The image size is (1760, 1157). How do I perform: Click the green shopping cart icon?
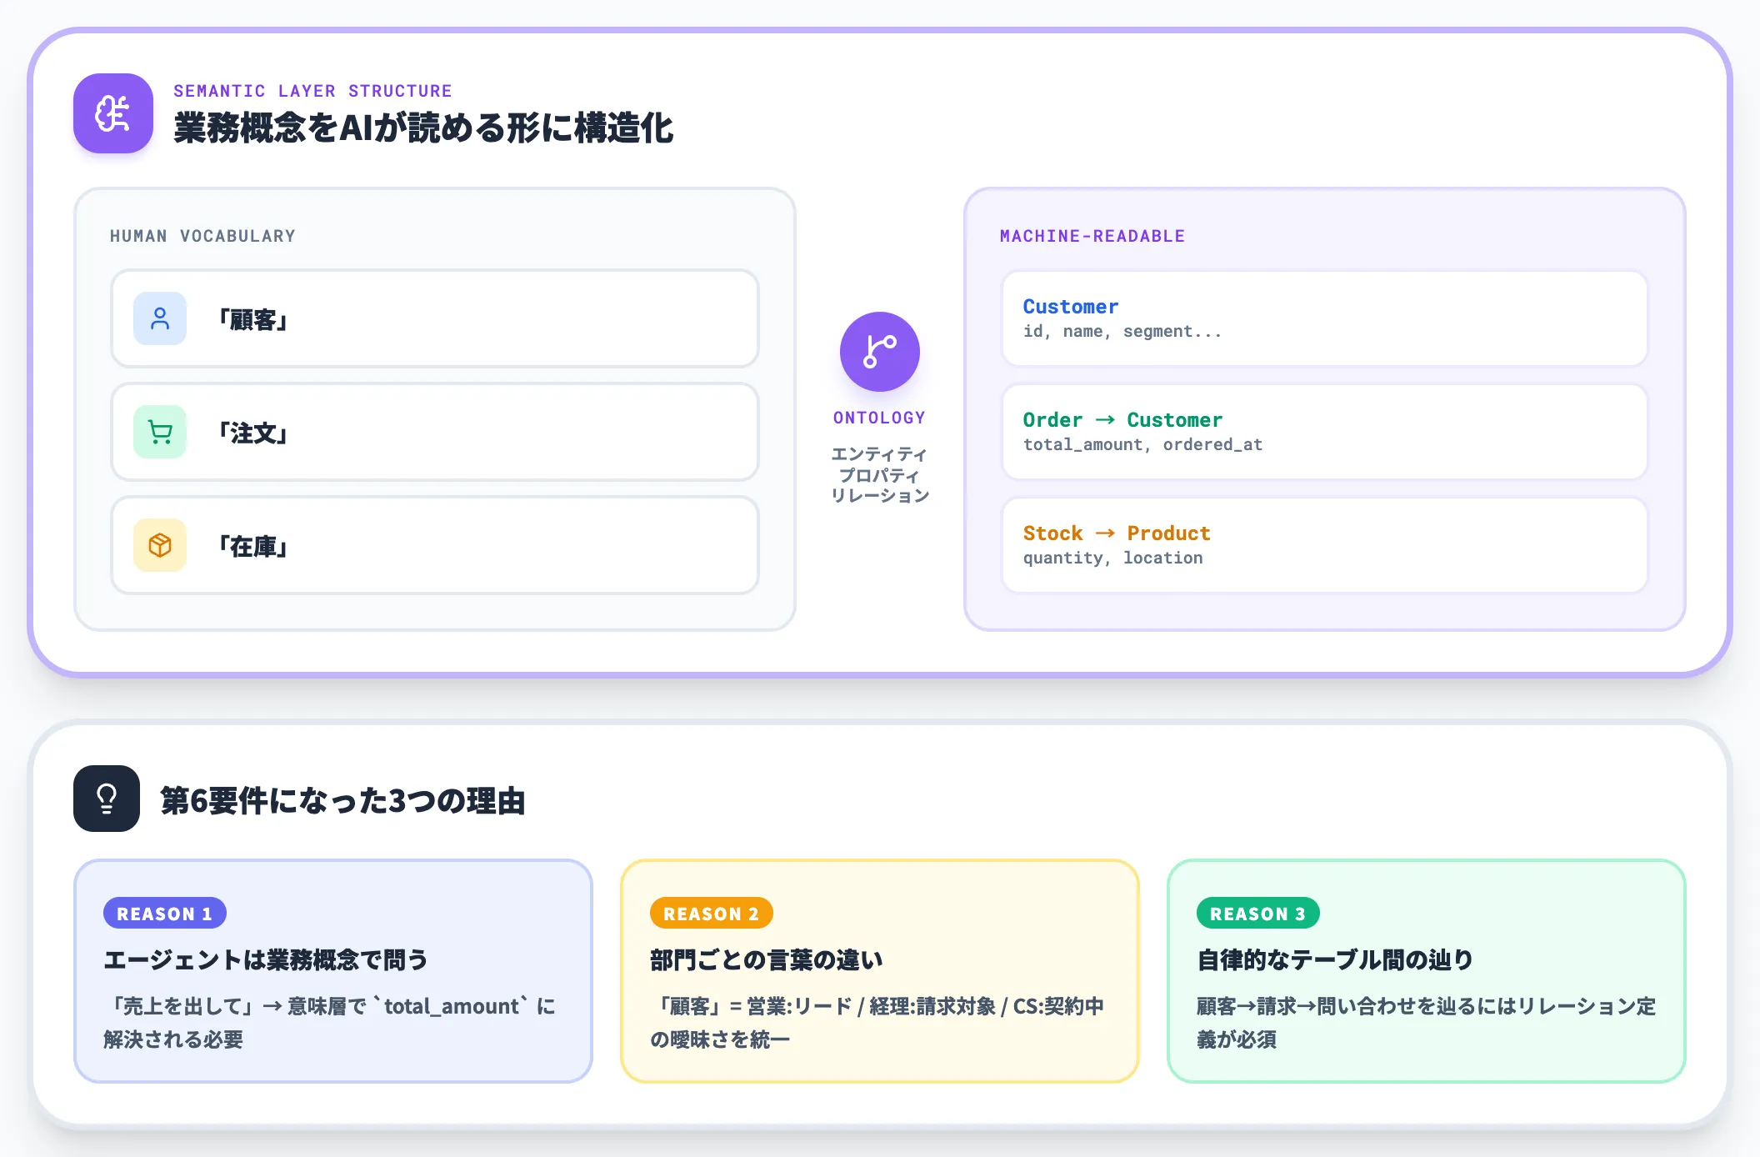[160, 432]
